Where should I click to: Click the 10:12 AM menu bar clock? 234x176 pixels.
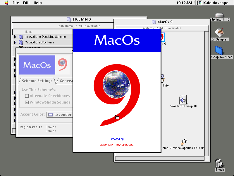[x=184, y=3]
